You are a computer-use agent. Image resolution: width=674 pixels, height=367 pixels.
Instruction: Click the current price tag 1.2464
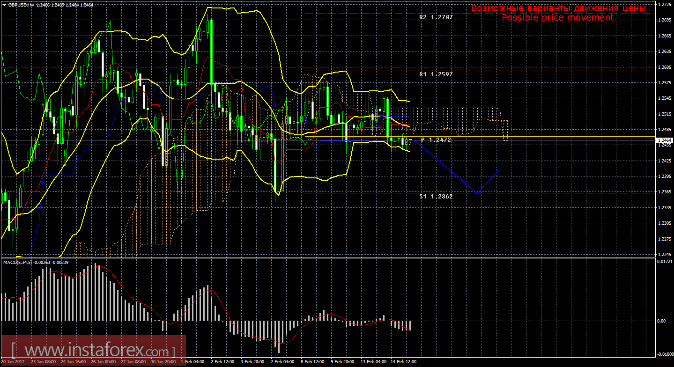click(x=663, y=140)
